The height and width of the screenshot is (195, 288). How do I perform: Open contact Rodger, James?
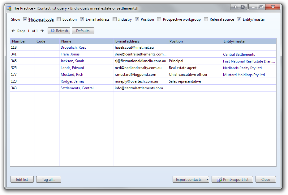tap(72, 81)
